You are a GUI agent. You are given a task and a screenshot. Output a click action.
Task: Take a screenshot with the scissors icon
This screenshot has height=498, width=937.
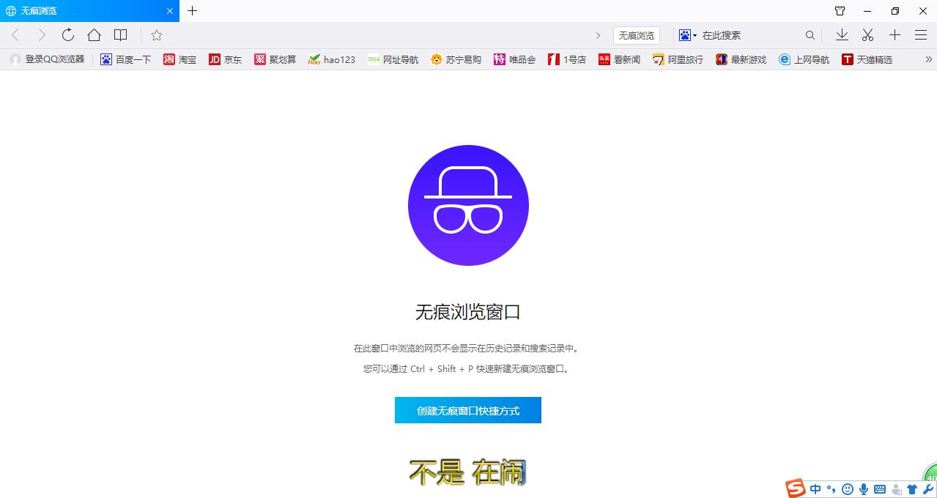click(x=867, y=34)
